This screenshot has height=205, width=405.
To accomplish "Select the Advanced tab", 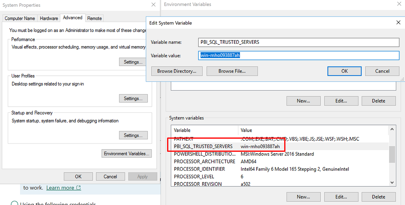I will tap(73, 18).
